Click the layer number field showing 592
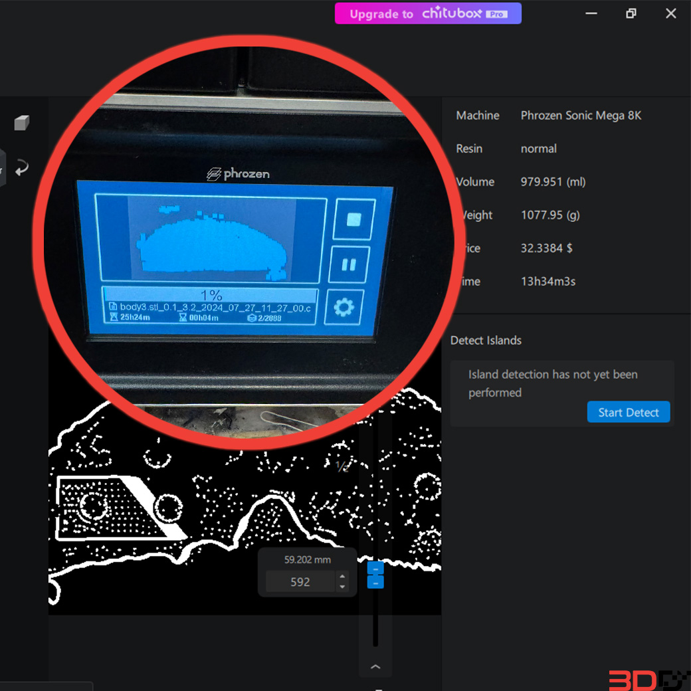Screen dimensions: 691x691 point(300,582)
